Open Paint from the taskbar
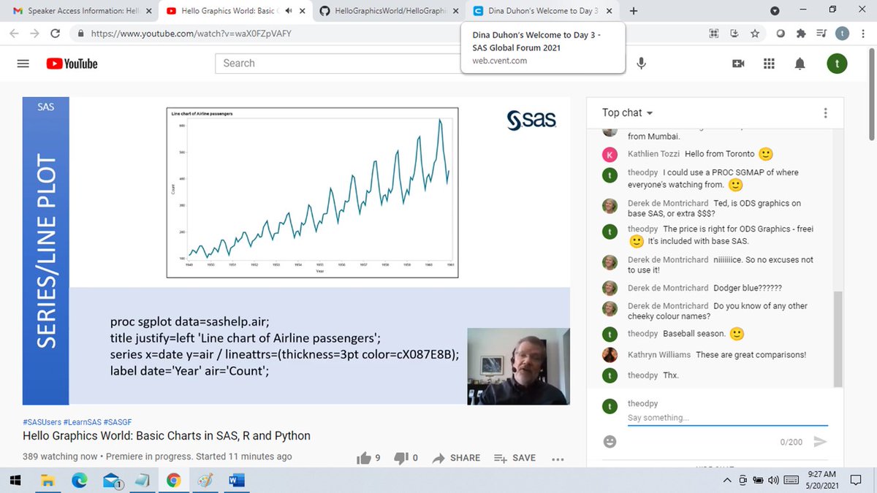This screenshot has height=493, width=877. point(205,480)
